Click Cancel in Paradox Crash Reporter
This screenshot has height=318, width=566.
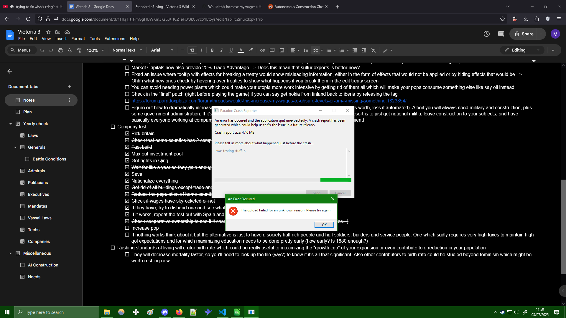340,193
